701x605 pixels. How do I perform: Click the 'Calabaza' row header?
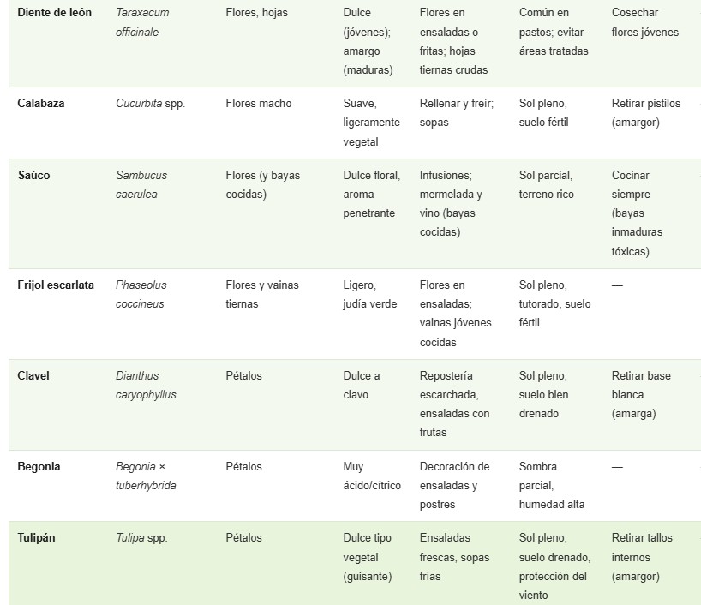click(41, 103)
